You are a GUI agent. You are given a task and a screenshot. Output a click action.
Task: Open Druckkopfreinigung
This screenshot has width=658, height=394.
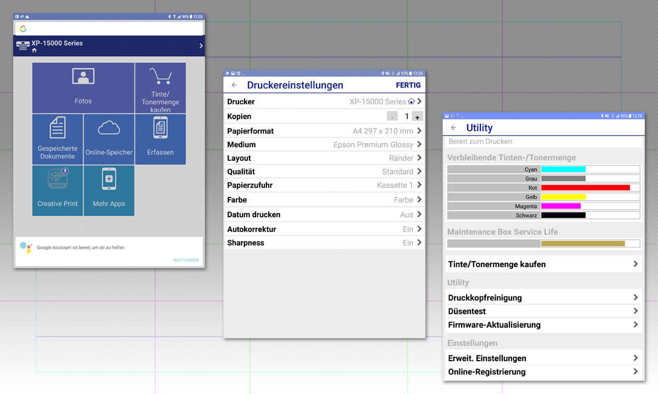[543, 298]
